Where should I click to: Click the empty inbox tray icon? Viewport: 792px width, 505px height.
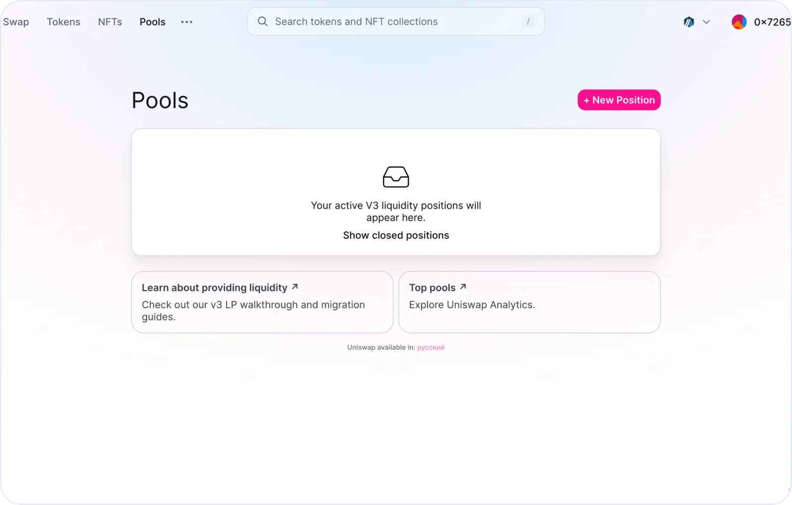click(396, 177)
